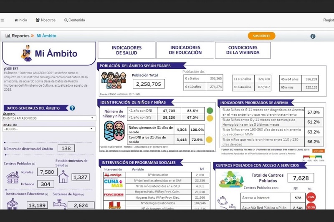Click the Mi Ámbito people logo icon

click(x=26, y=53)
